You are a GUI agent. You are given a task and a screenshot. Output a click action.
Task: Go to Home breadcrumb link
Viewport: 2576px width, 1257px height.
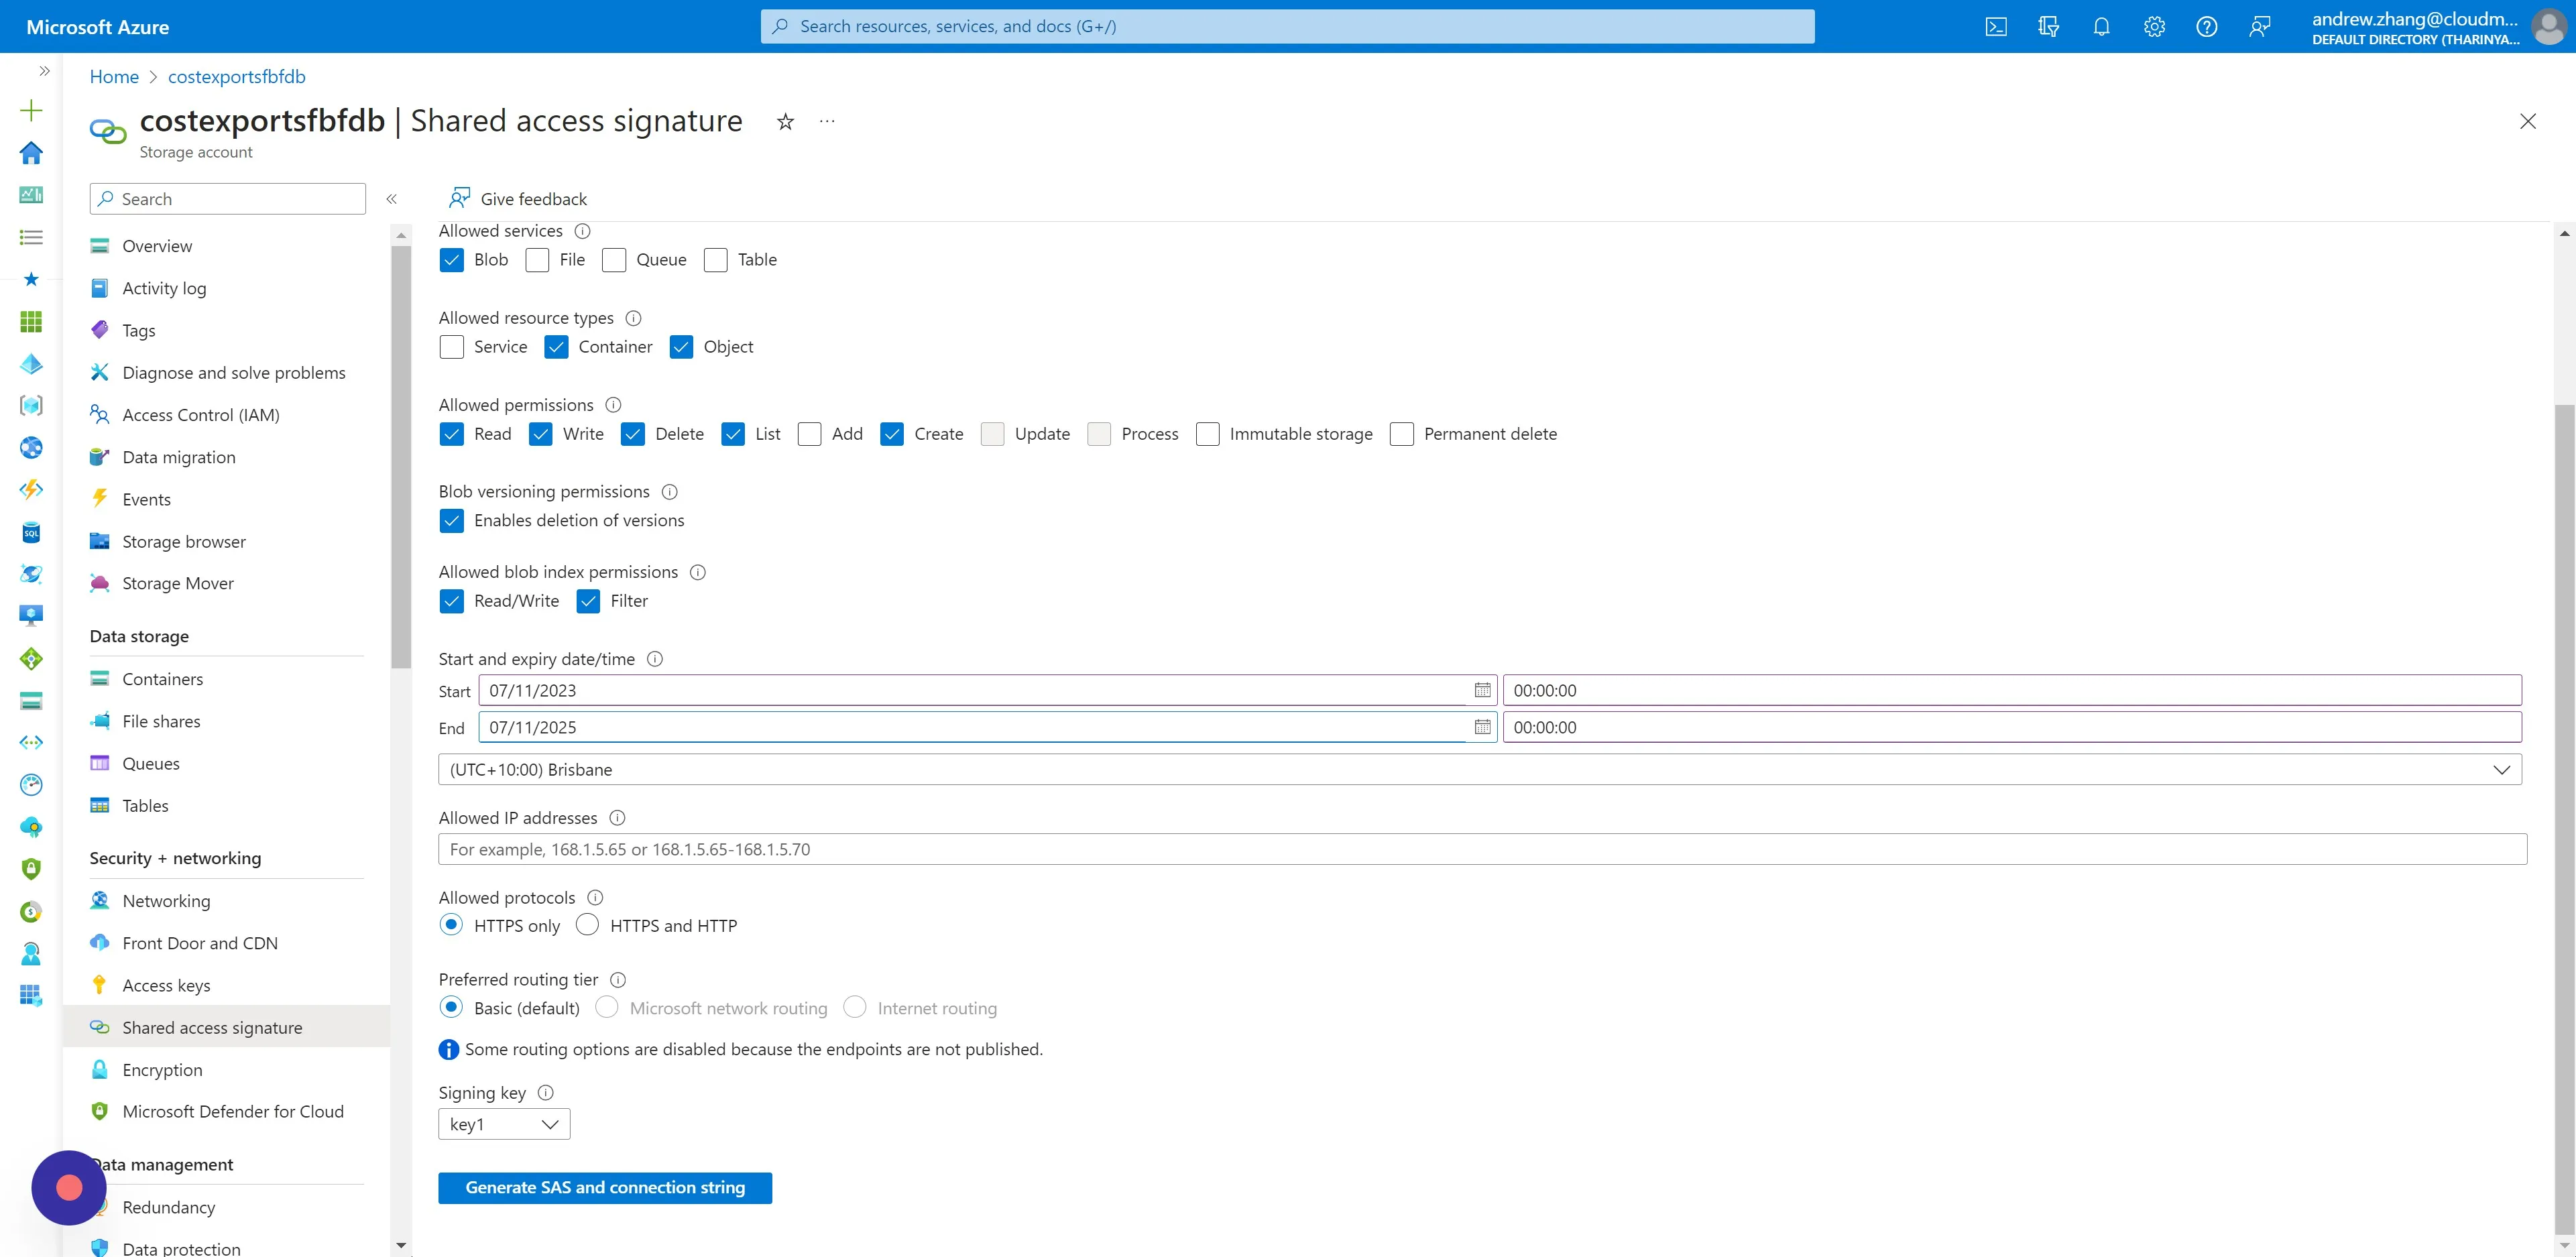(x=114, y=77)
